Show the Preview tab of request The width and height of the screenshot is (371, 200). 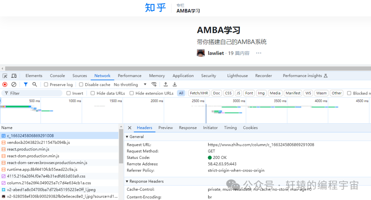[165, 128]
